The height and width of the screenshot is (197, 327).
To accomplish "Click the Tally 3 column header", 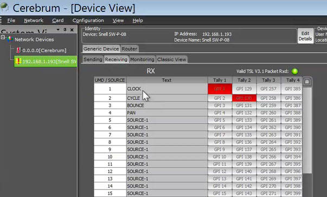I will click(268, 80).
